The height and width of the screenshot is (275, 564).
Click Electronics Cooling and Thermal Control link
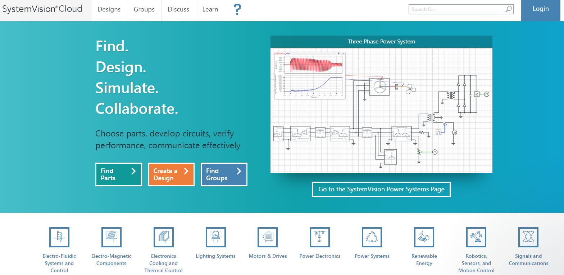164,263
